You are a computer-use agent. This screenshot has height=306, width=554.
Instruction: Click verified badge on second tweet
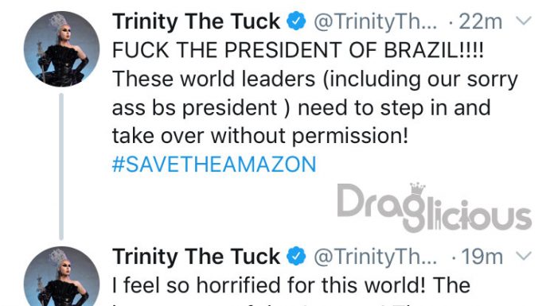[296, 256]
